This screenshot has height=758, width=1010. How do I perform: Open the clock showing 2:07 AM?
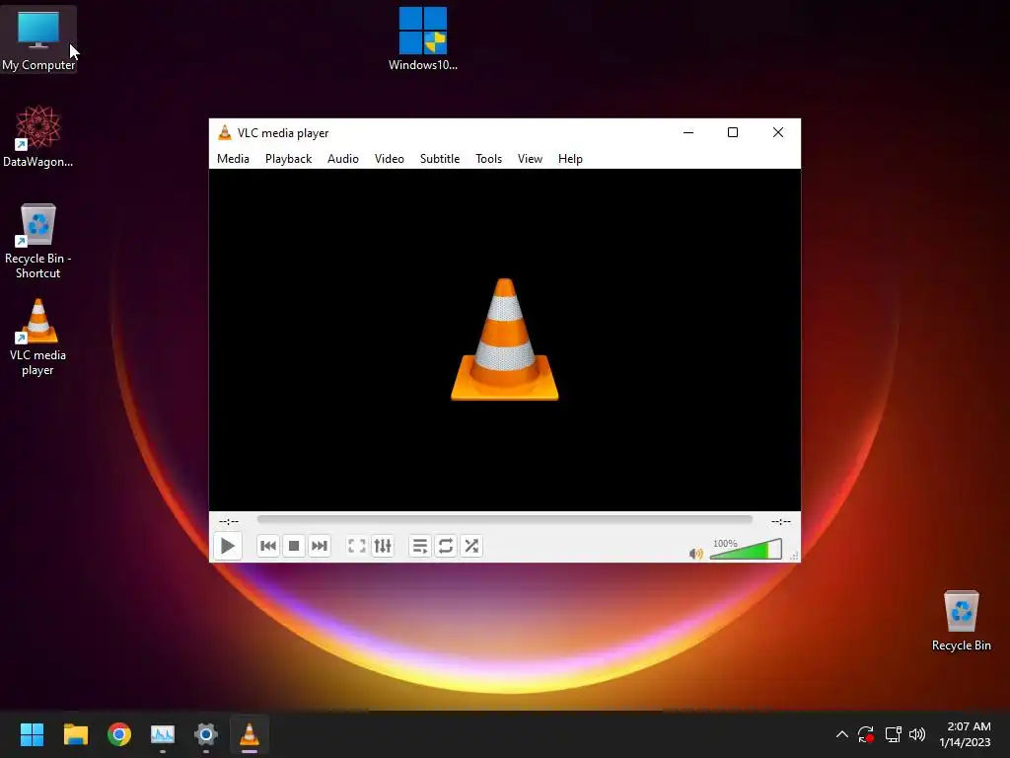point(965,734)
